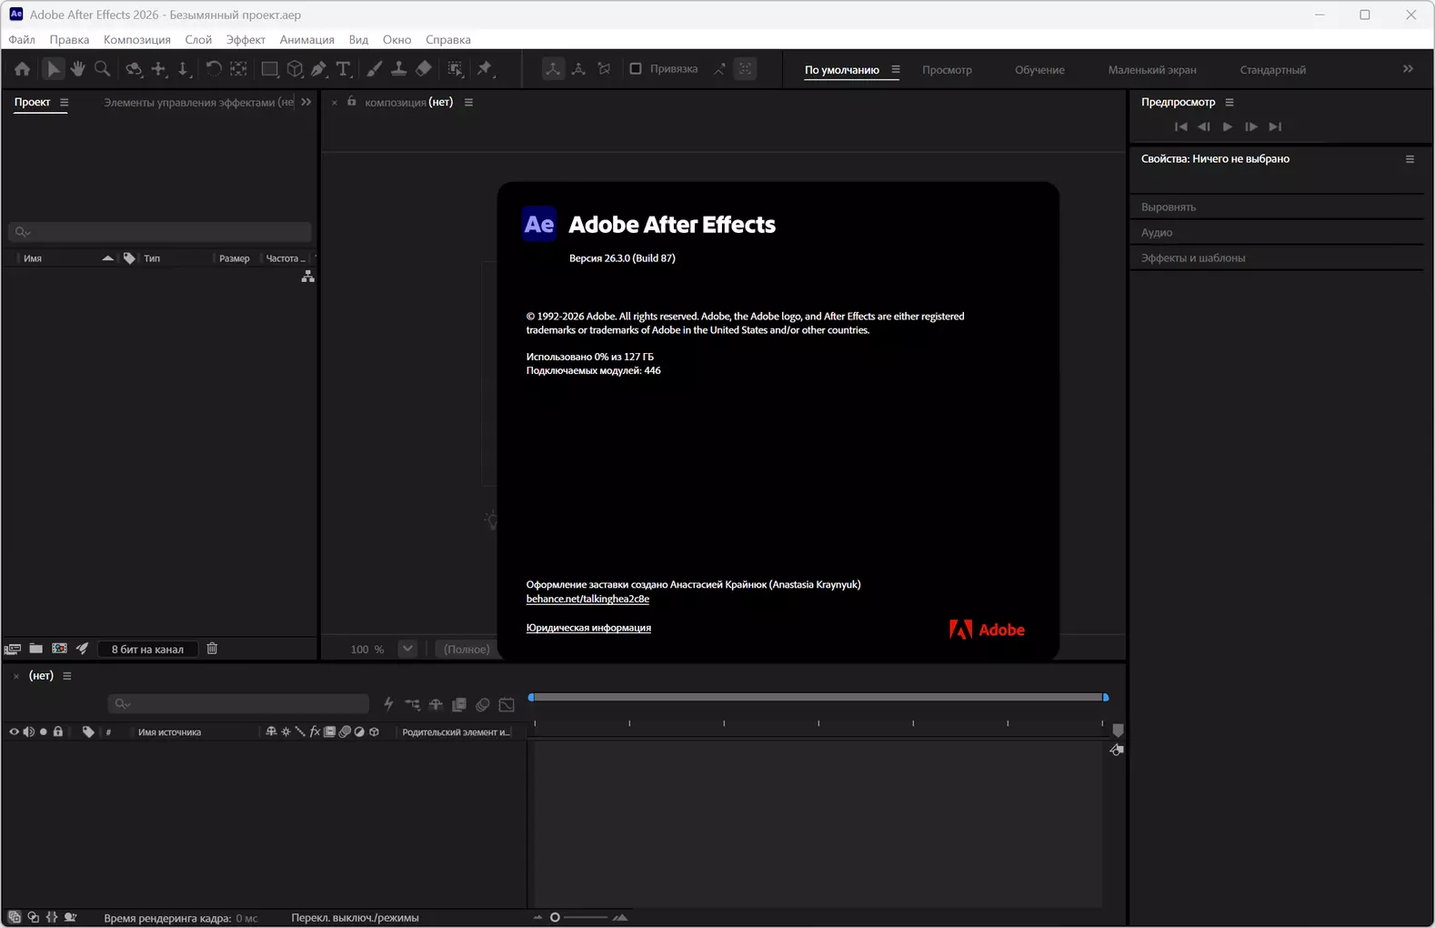Create a new composition from Project panel
1435x928 pixels.
(59, 649)
